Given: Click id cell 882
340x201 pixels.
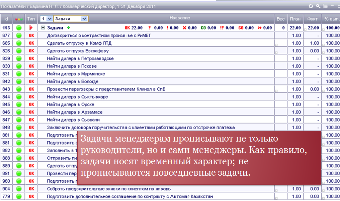Looking at the screenshot, I should 6,150.
